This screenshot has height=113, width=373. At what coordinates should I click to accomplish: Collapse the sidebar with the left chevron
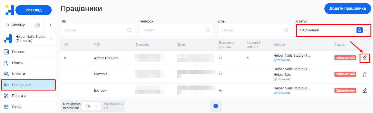pos(51,25)
